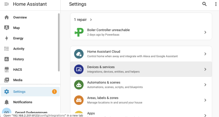The image size is (219, 117).
Task: Click 'Integrations, devices, entities, and helpers' text
Action: coord(113,72)
